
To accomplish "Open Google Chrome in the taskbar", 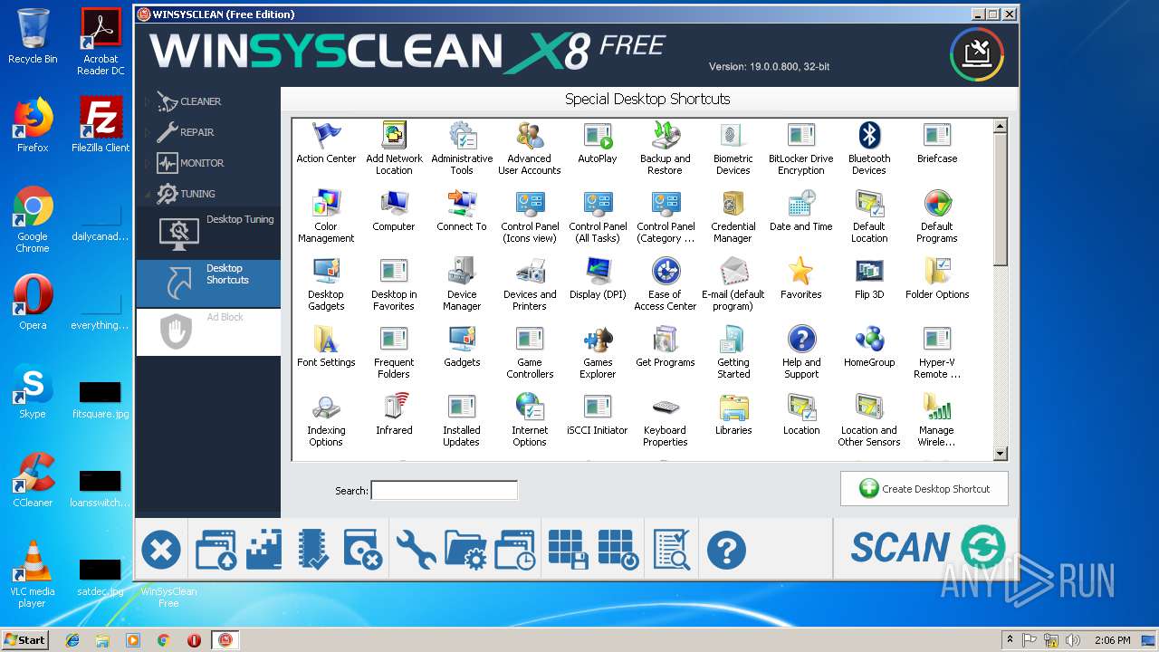I will (x=164, y=640).
